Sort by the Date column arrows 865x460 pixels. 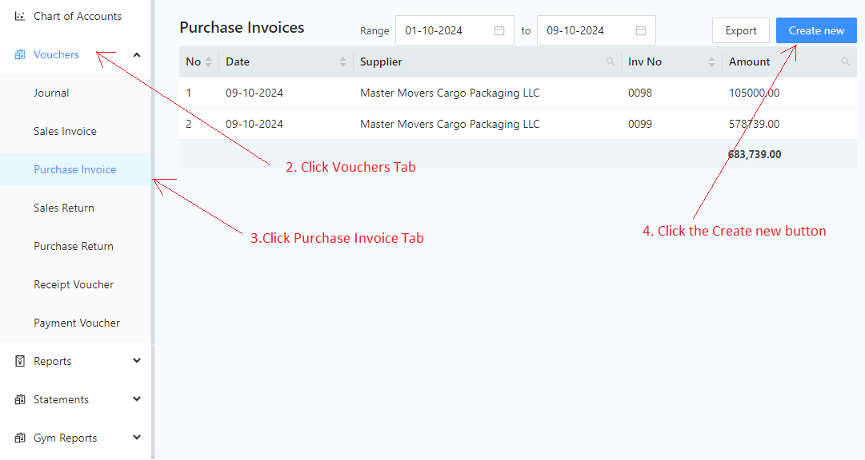point(342,61)
